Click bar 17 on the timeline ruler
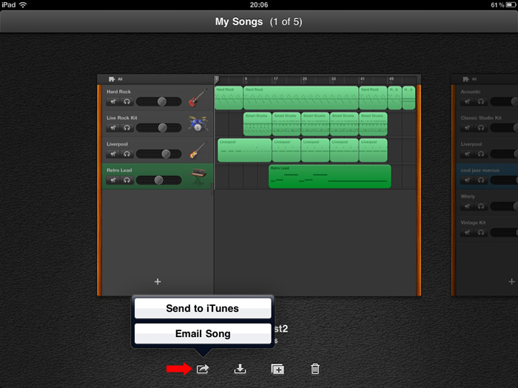This screenshot has width=518, height=388. [275, 79]
